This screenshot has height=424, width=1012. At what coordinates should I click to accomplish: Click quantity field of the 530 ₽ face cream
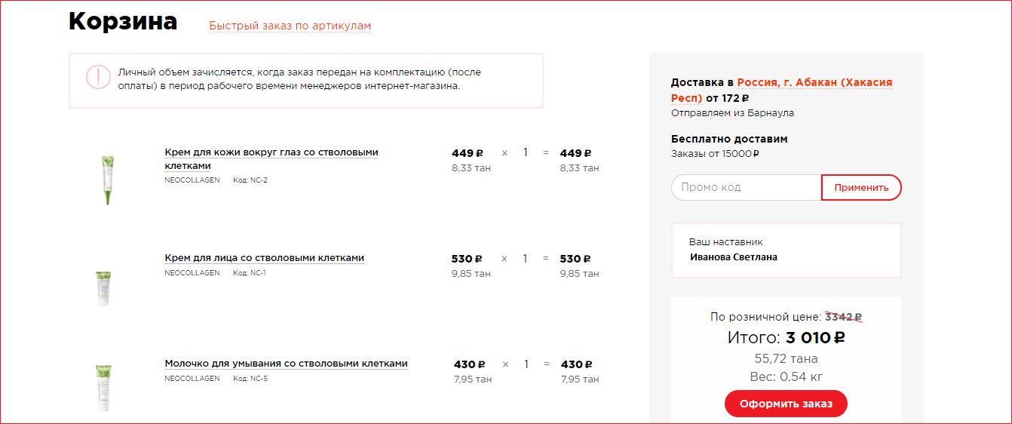[526, 259]
